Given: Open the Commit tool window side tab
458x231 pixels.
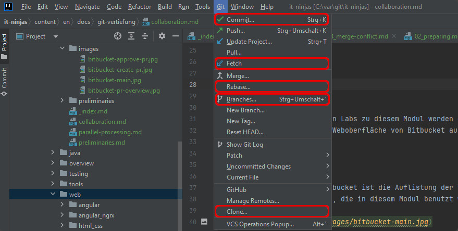Looking at the screenshot, I should pos(4,82).
